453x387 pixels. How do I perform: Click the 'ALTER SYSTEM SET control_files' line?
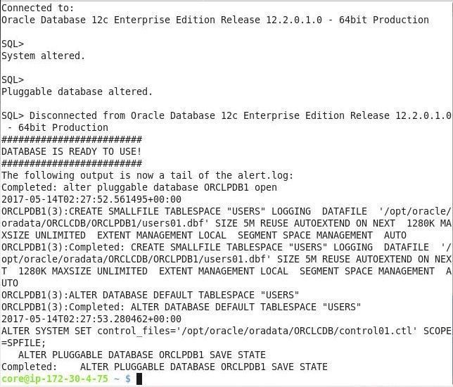click(226, 331)
